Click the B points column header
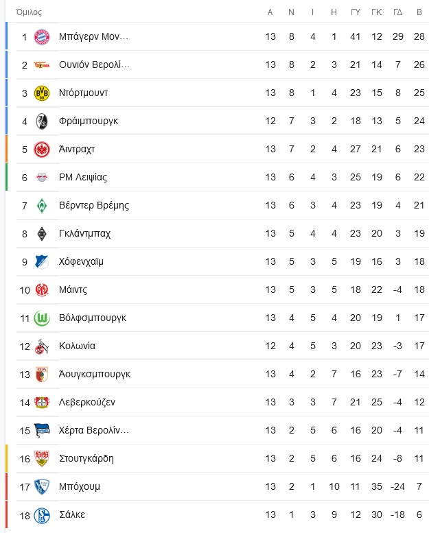The width and height of the screenshot is (429, 533). coord(419,12)
